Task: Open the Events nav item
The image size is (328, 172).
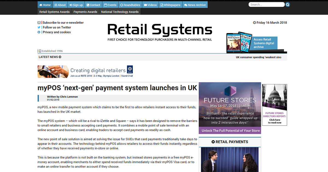Action: coord(110,5)
